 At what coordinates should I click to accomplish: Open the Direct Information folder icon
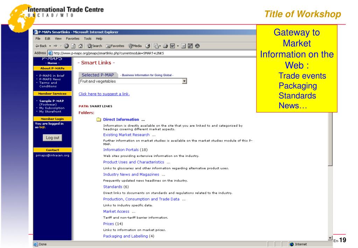tap(99, 119)
